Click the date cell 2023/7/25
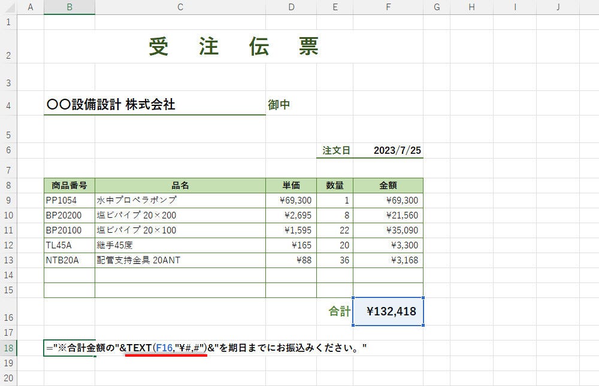 click(x=388, y=150)
